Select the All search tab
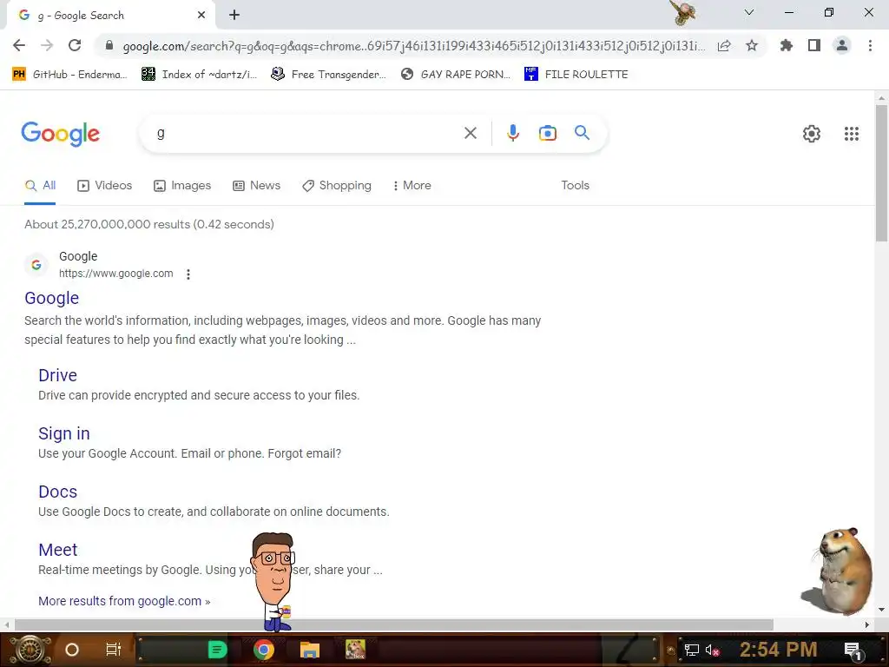 click(x=40, y=186)
